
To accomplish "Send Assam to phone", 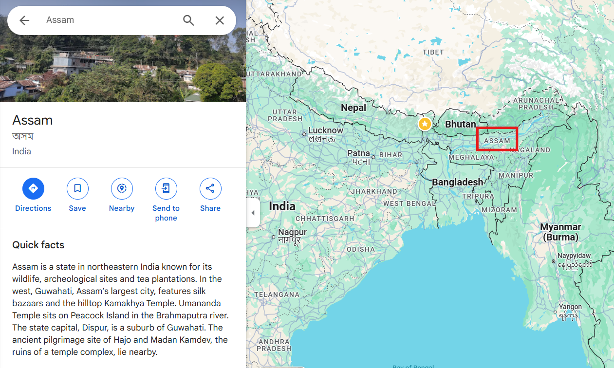I will click(x=166, y=188).
